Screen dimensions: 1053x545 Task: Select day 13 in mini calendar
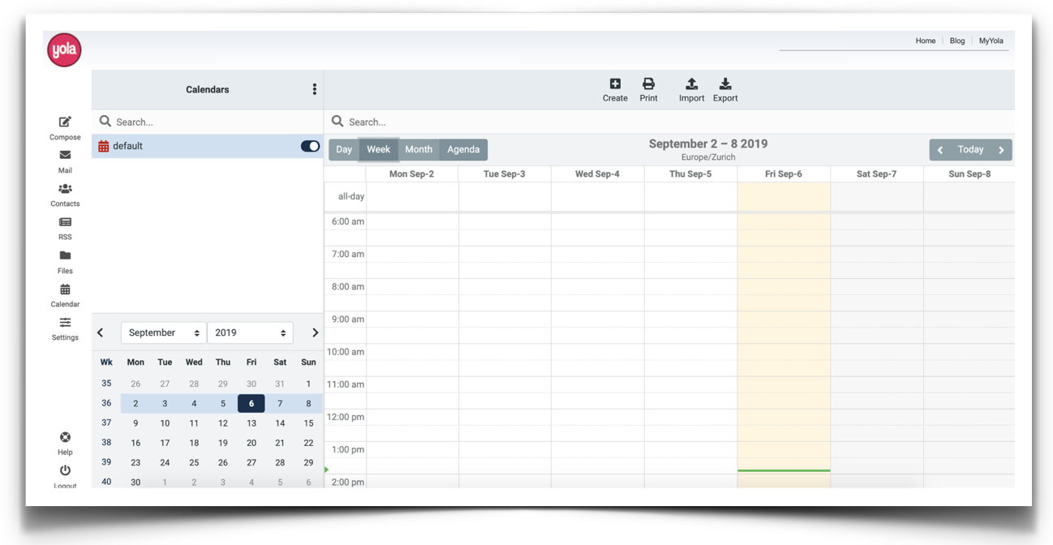pos(251,423)
